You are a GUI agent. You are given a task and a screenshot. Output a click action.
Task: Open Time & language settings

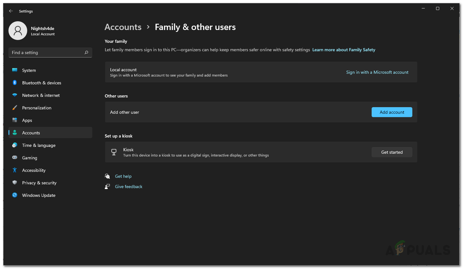38,145
